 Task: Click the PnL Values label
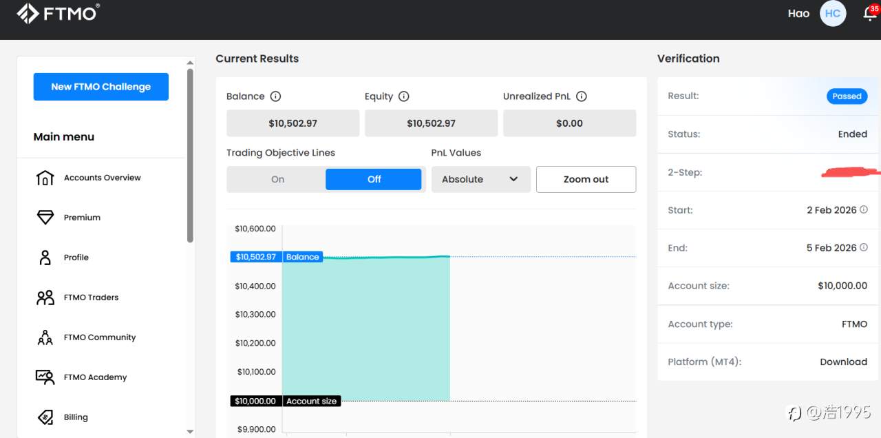(x=456, y=153)
